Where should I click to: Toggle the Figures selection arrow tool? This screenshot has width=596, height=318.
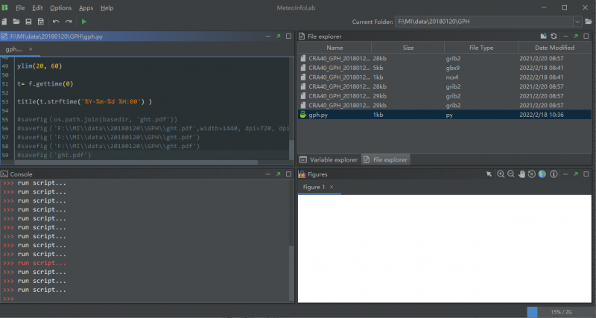click(489, 174)
